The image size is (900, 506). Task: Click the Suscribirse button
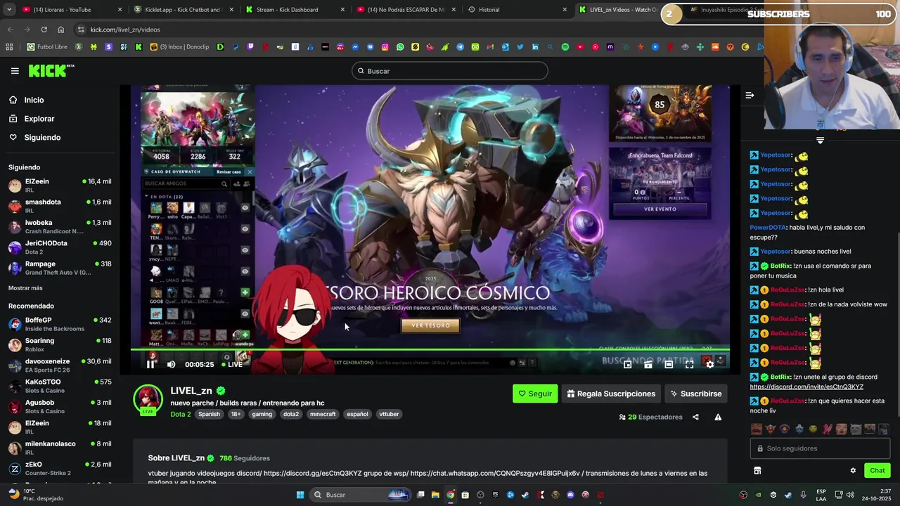(696, 394)
